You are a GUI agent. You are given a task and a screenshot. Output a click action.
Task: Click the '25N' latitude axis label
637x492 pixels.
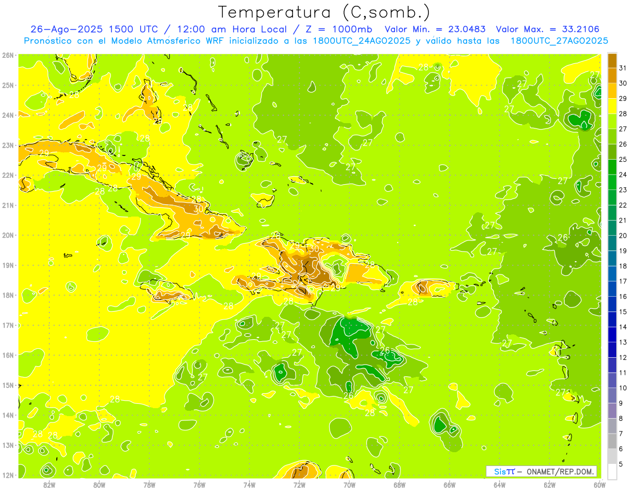click(8, 85)
